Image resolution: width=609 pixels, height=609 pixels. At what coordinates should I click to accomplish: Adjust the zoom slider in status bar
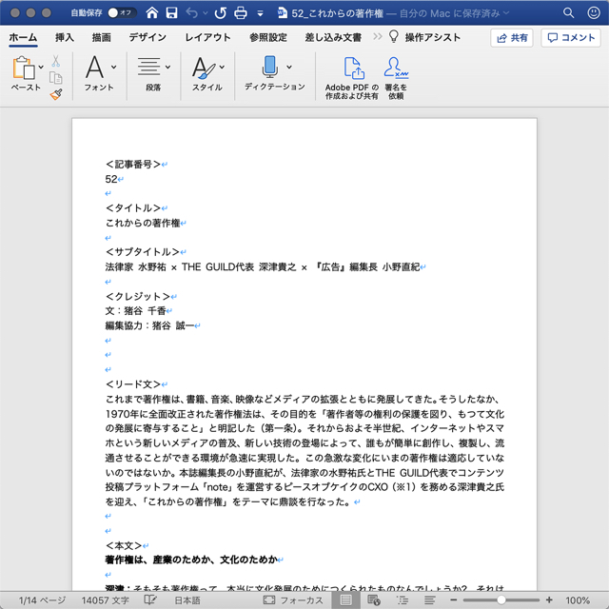[x=501, y=600]
